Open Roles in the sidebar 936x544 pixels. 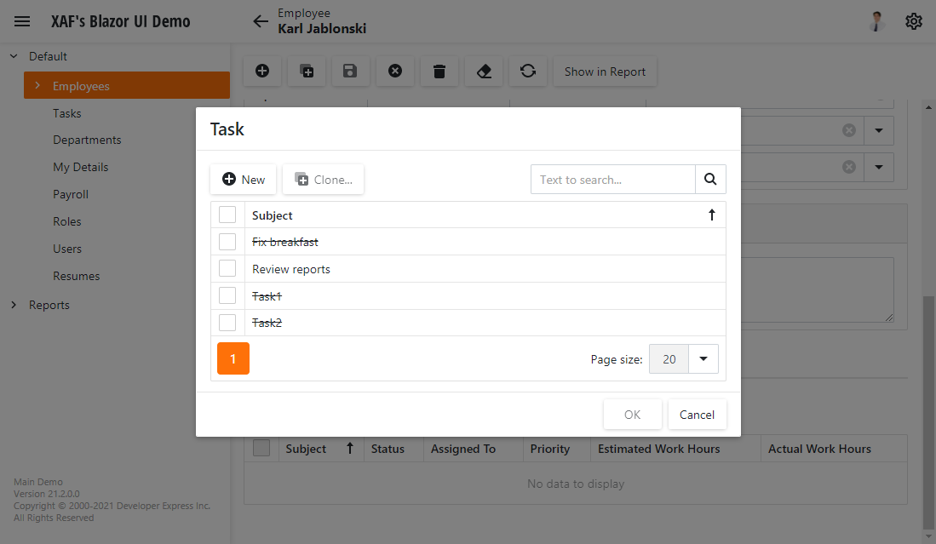(66, 221)
